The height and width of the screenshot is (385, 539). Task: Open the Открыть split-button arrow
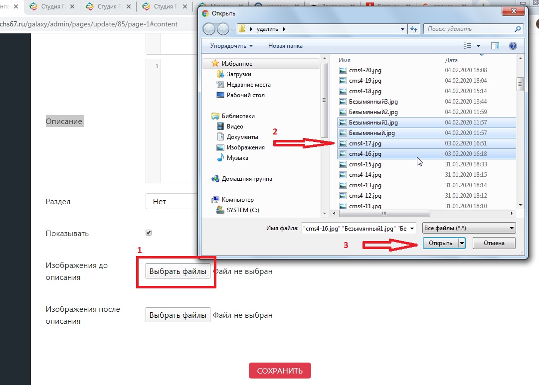462,243
